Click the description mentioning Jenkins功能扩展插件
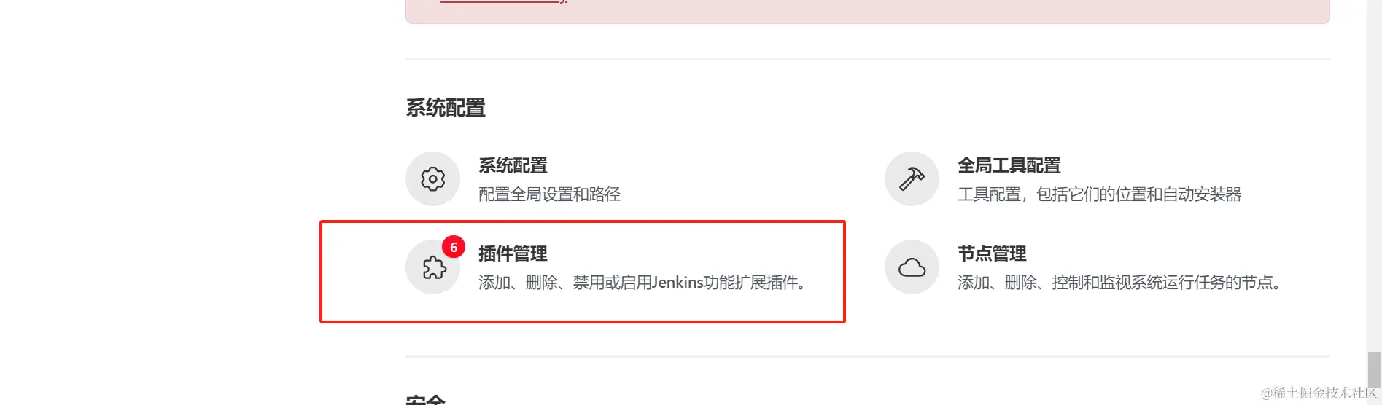 pyautogui.click(x=643, y=283)
